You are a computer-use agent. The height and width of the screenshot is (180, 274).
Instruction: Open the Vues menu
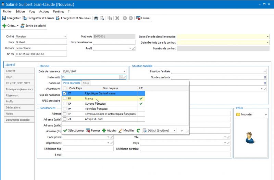[32, 12]
